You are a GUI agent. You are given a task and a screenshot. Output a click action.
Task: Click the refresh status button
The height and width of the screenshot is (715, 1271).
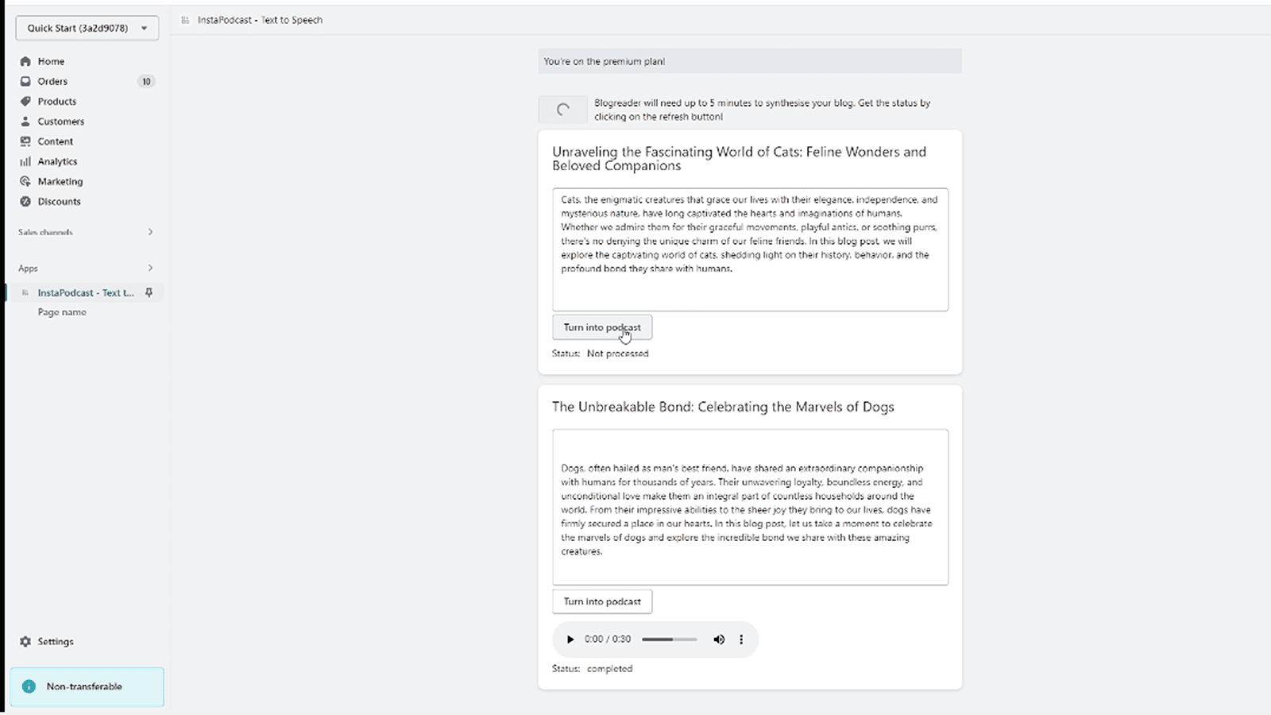(x=562, y=110)
